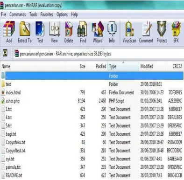The image size is (184, 180).
Task: Show archive Info icon
Action: click(112, 29)
